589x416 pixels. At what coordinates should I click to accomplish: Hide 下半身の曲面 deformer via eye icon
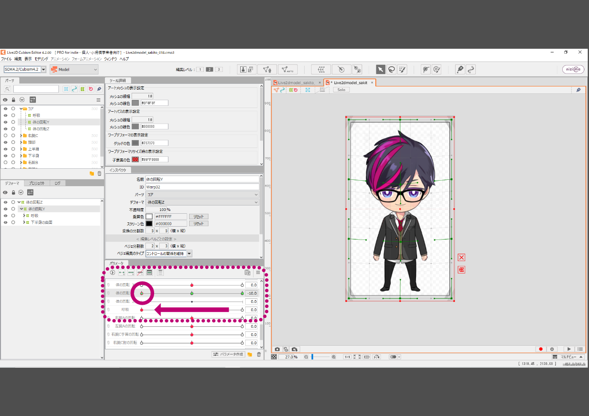pos(6,222)
